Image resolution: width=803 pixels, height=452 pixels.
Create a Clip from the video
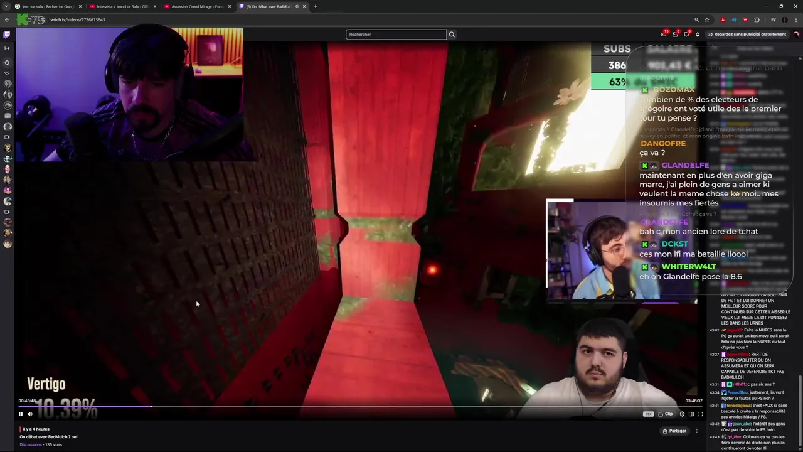665,414
